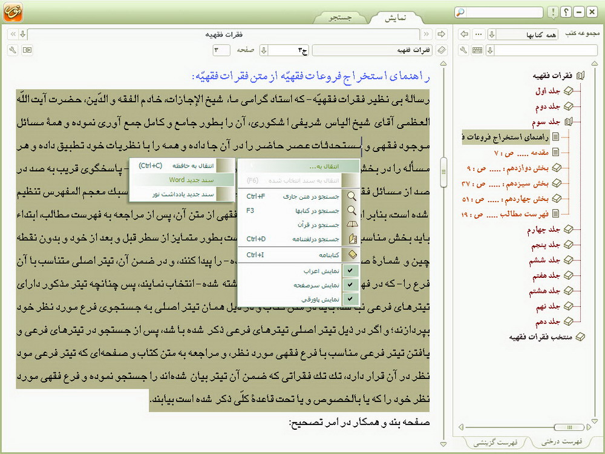Click the Noor application logo icon
605x454 pixels.
(x=13, y=12)
